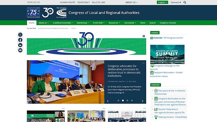Open options dots above third news thumbnail
The image size is (217, 122).
pyautogui.click(x=144, y=108)
